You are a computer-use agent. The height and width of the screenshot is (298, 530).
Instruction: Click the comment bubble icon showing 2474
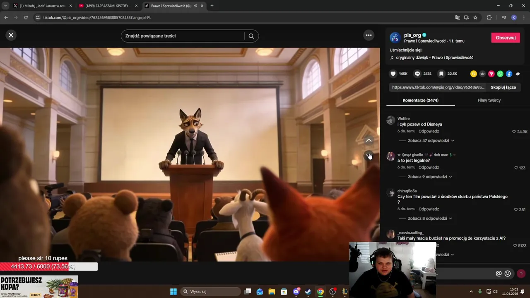(x=417, y=74)
